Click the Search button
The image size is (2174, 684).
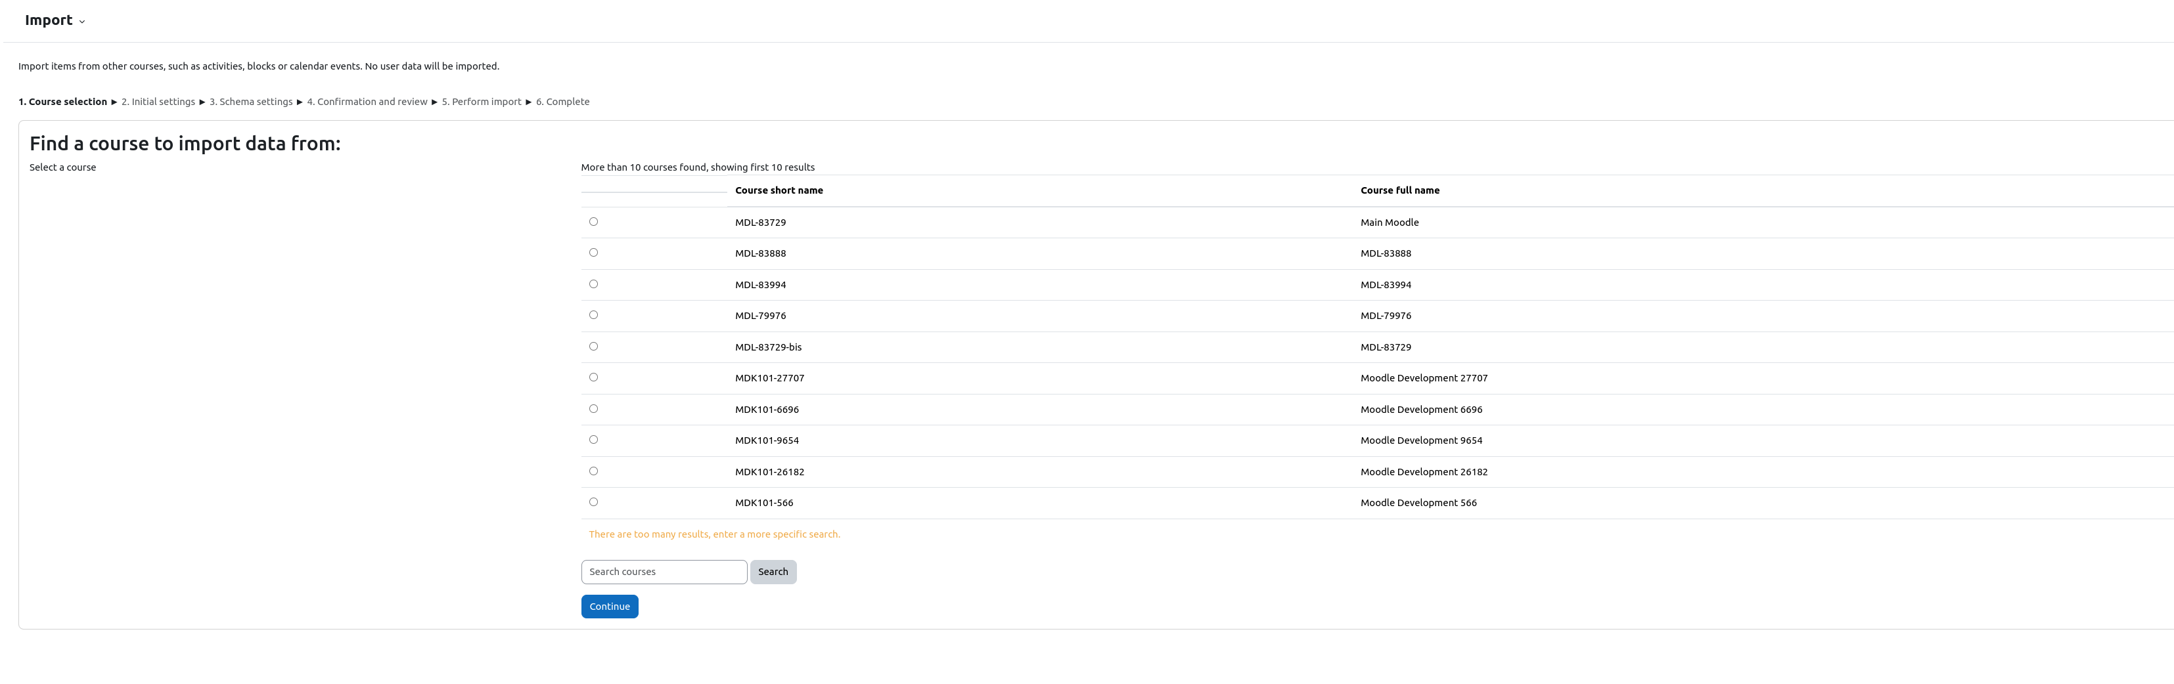pyautogui.click(x=773, y=572)
